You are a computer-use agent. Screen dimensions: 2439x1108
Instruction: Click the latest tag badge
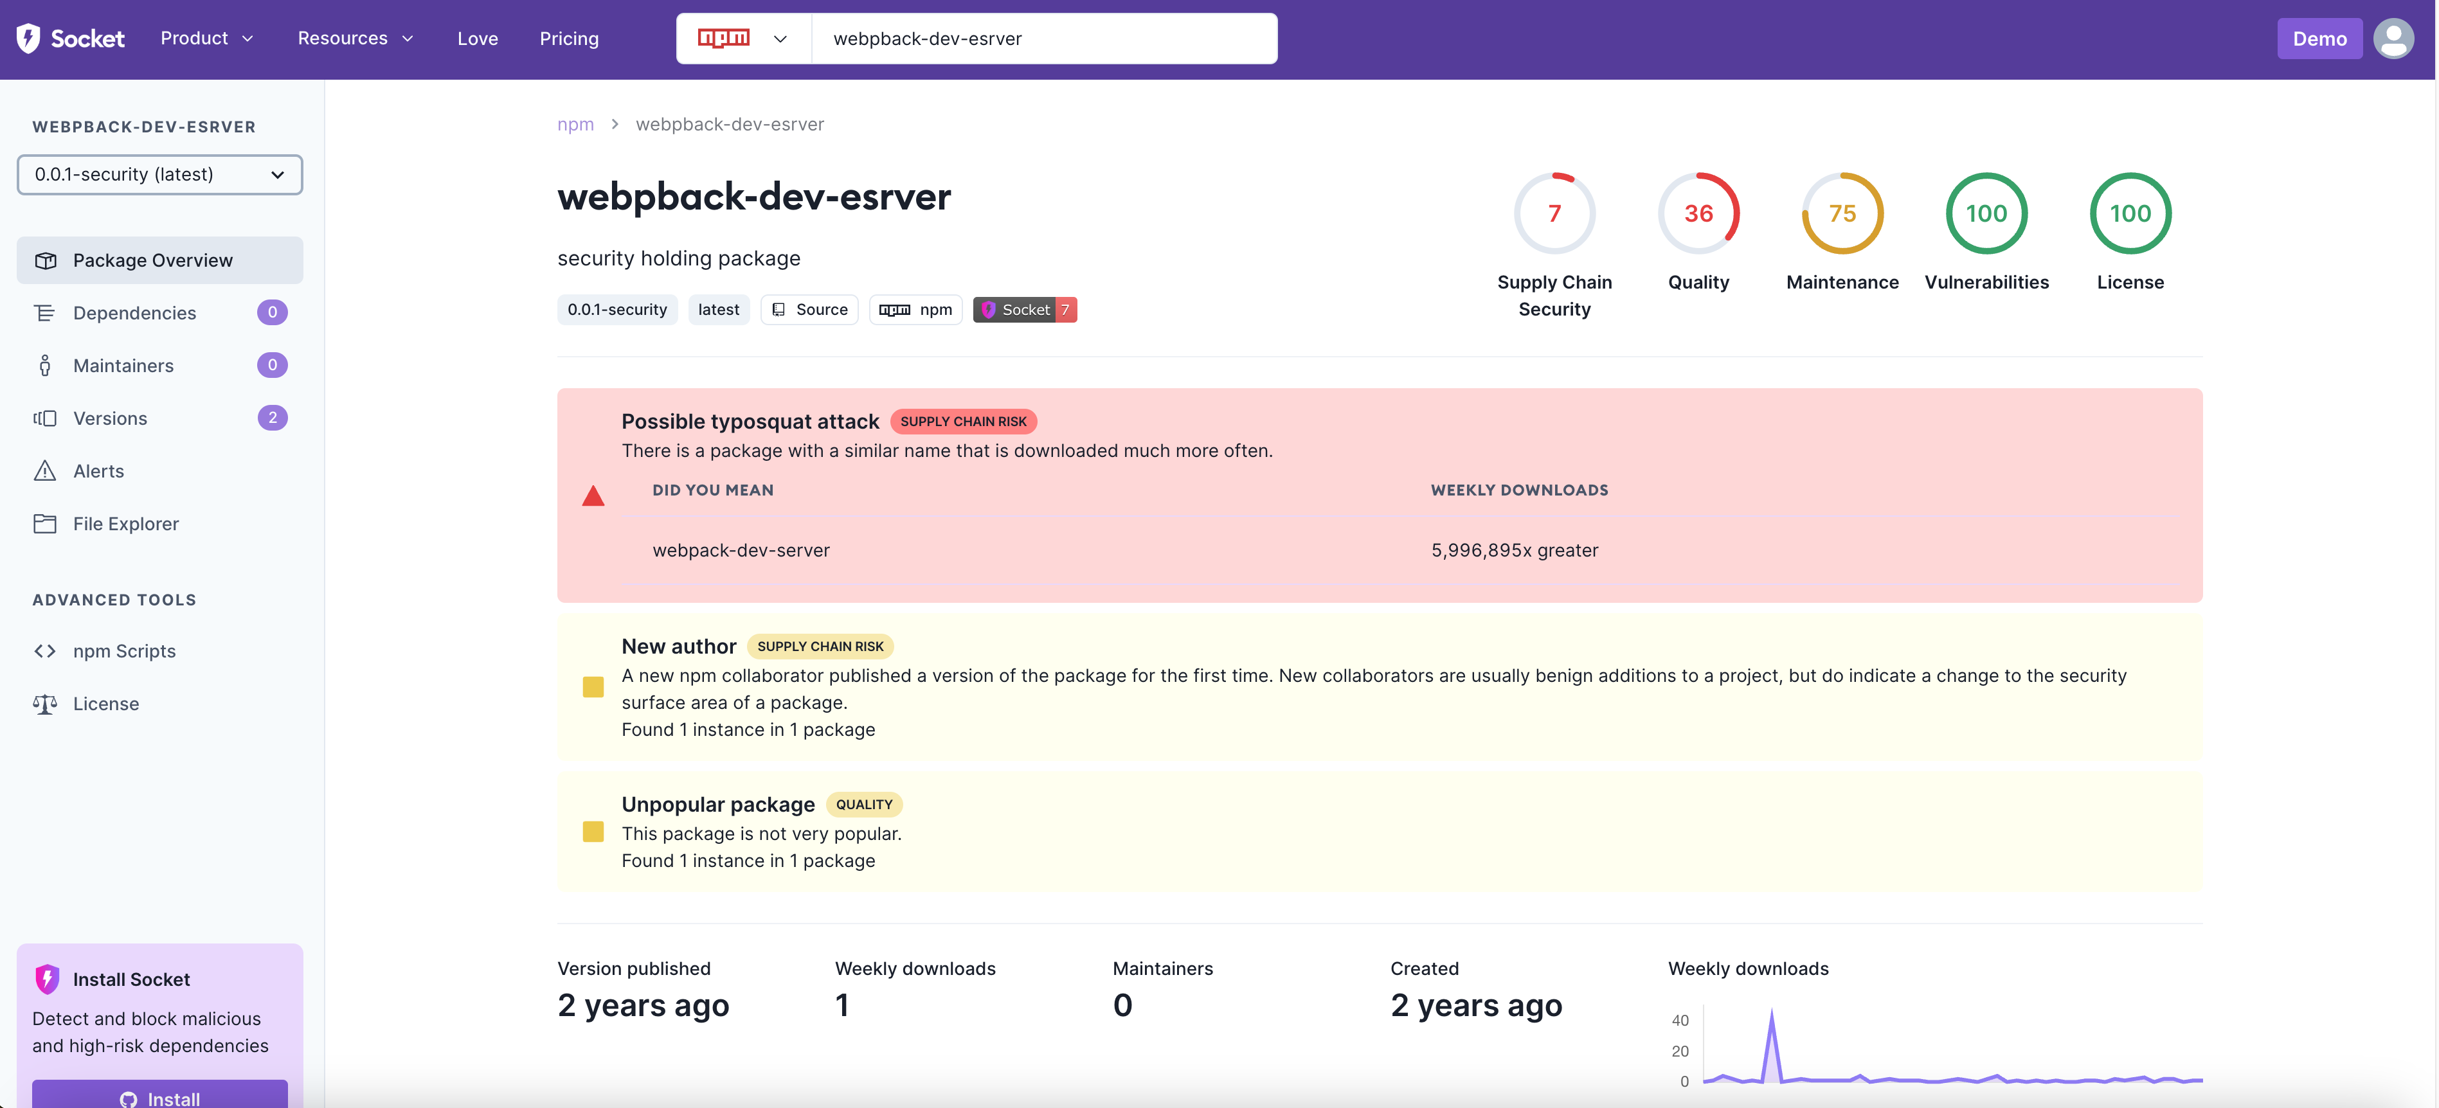tap(719, 309)
